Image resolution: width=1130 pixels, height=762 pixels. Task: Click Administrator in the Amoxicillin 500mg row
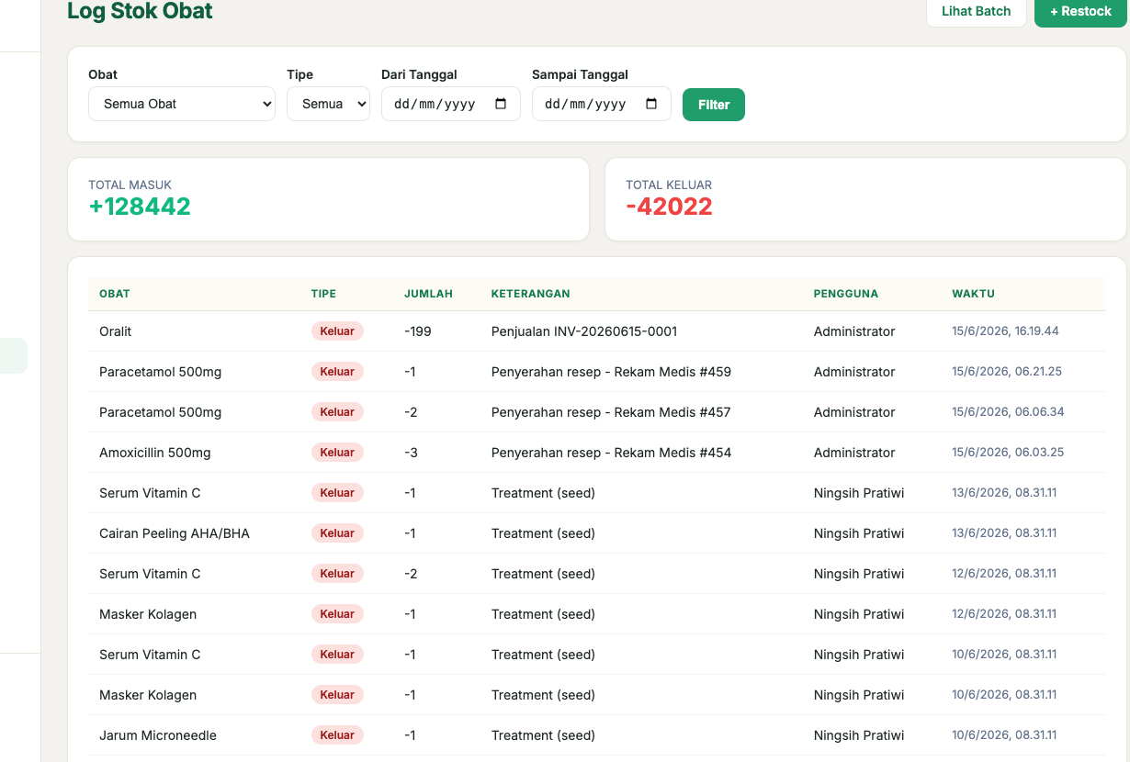854,453
